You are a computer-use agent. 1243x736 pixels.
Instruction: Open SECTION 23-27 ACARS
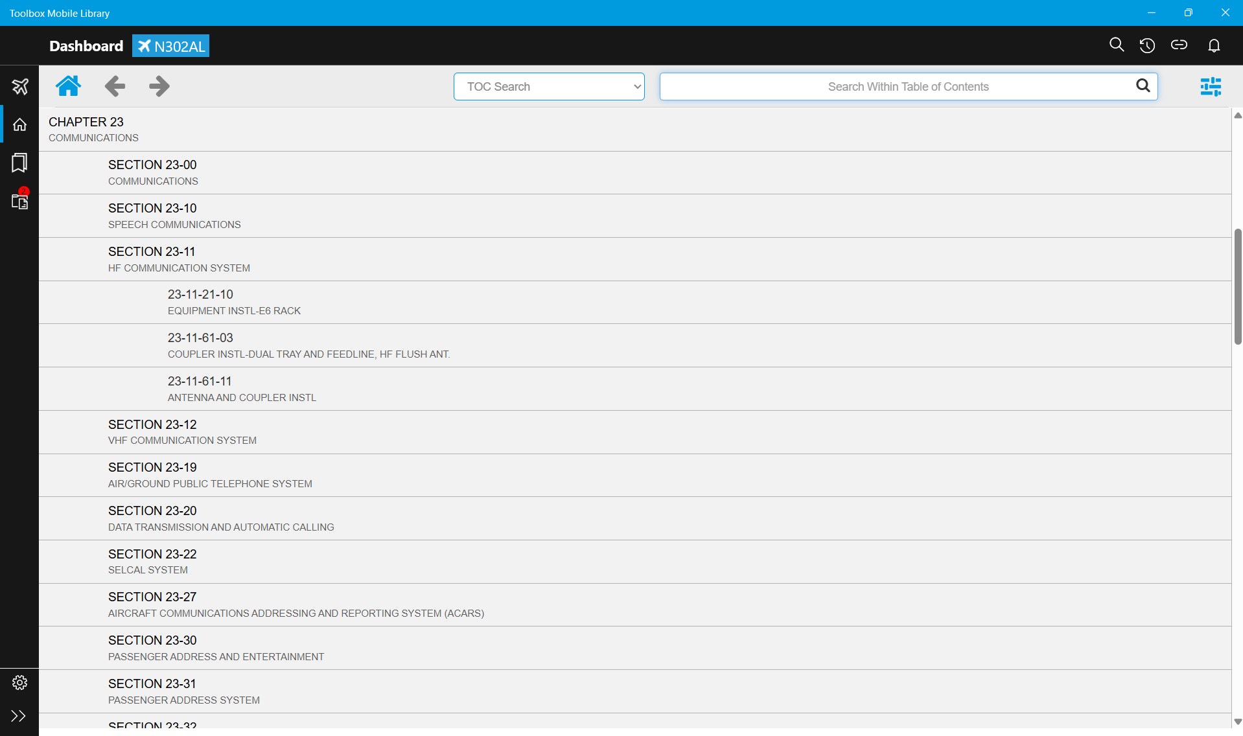point(635,605)
